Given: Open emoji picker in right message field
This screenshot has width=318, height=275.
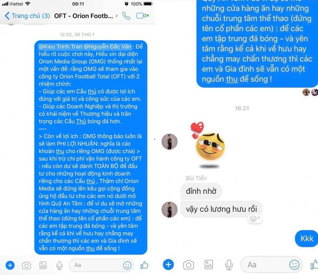Looking at the screenshot, I should coord(294,265).
